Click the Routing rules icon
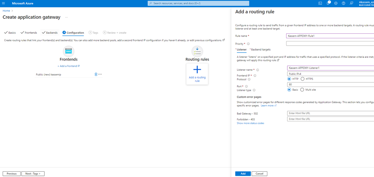 click(x=197, y=51)
